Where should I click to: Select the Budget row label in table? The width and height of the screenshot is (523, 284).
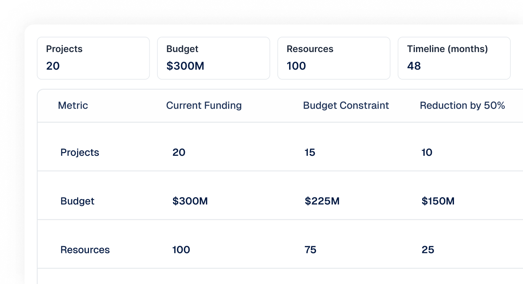click(77, 201)
